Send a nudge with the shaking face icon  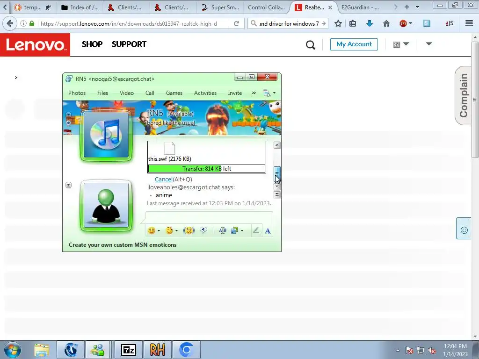coord(189,230)
